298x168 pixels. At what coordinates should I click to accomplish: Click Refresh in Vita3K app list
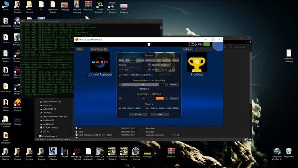coord(187,49)
